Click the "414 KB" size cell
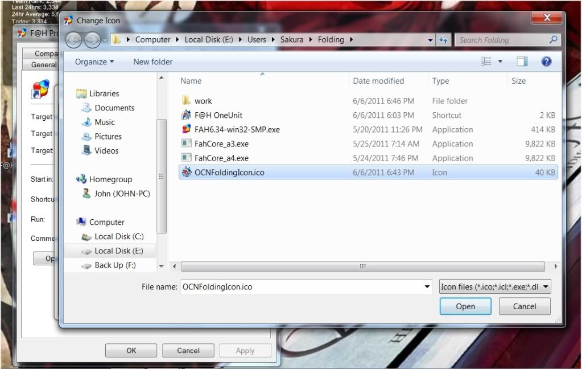The width and height of the screenshot is (582, 369). tap(543, 129)
